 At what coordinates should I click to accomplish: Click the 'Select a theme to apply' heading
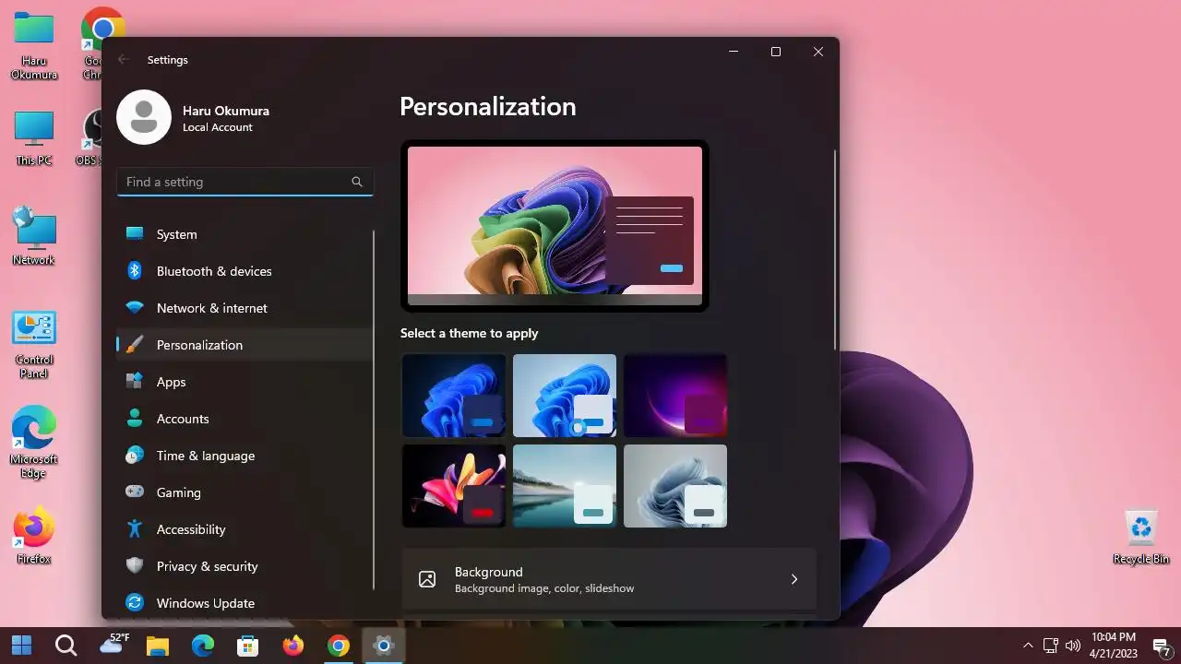click(469, 333)
